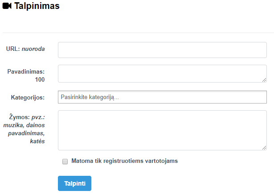Grab the Pavadinimas text area resize handle
This screenshot has width=274, height=195.
pos(264,80)
